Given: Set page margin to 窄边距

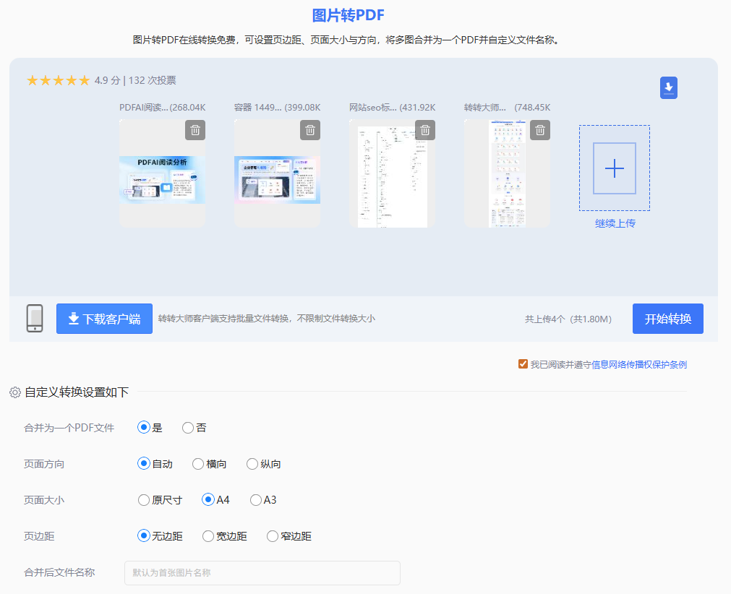Looking at the screenshot, I should (271, 535).
